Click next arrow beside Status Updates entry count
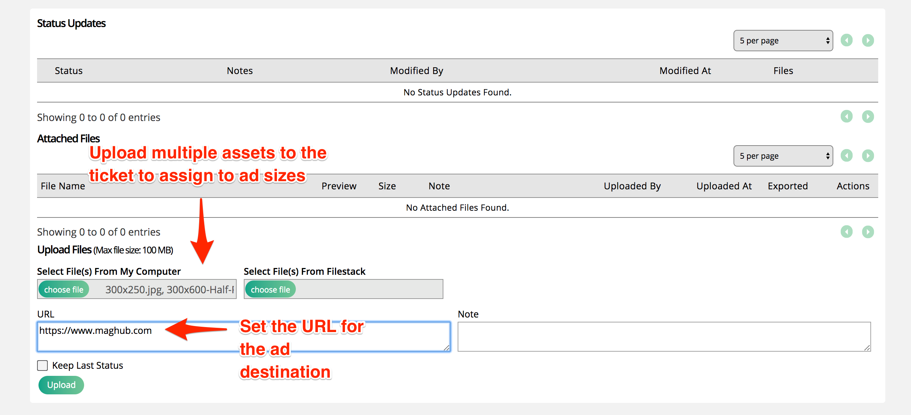This screenshot has height=415, width=911. tap(868, 116)
